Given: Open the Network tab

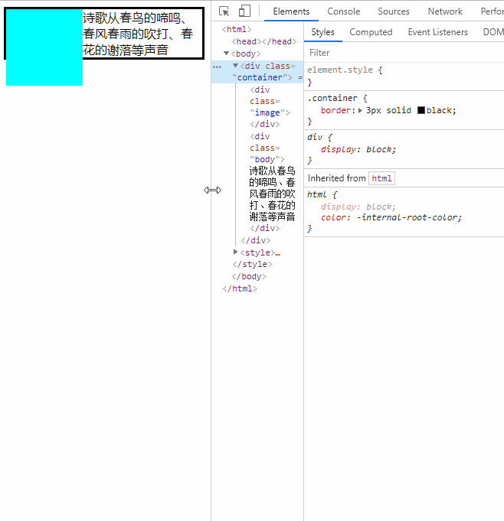Looking at the screenshot, I should tap(445, 11).
